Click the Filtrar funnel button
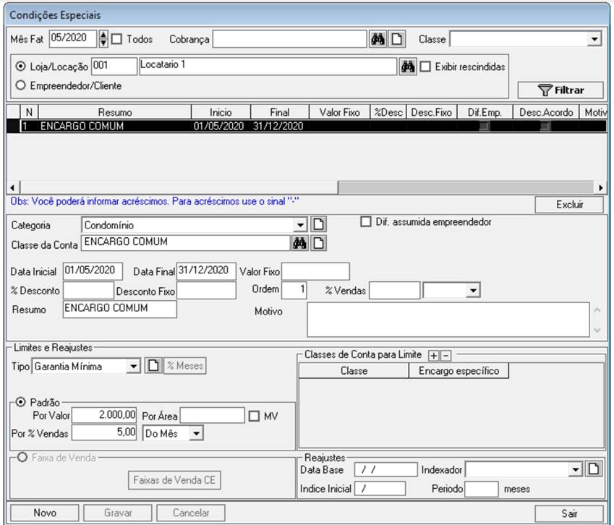Viewport: 614px width, 525px height. 560,90
